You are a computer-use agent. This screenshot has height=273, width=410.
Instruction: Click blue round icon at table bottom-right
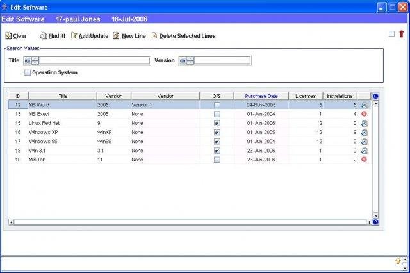click(x=375, y=222)
